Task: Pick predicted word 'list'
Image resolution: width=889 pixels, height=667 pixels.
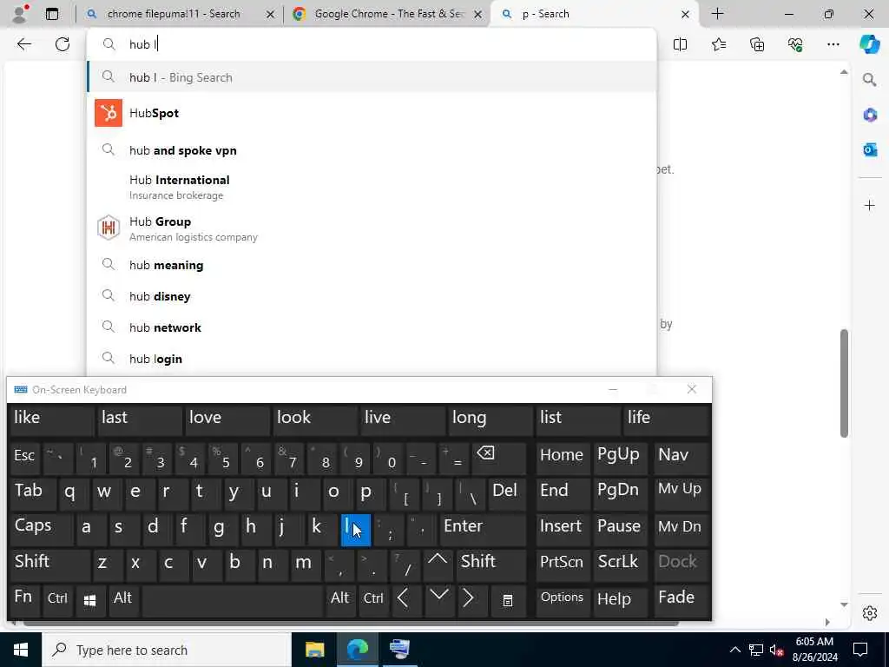Action: 577,419
